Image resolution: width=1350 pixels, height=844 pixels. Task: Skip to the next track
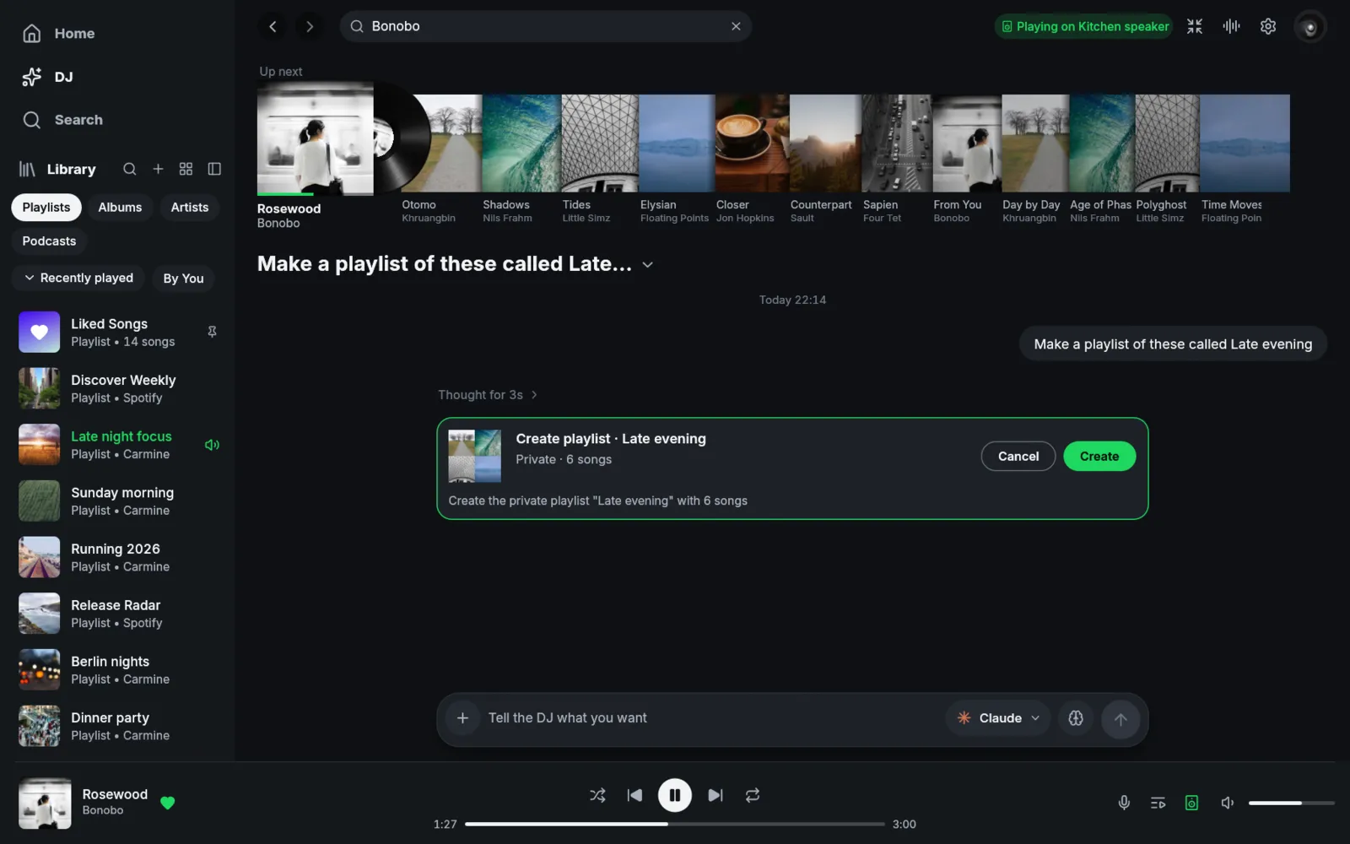point(715,795)
